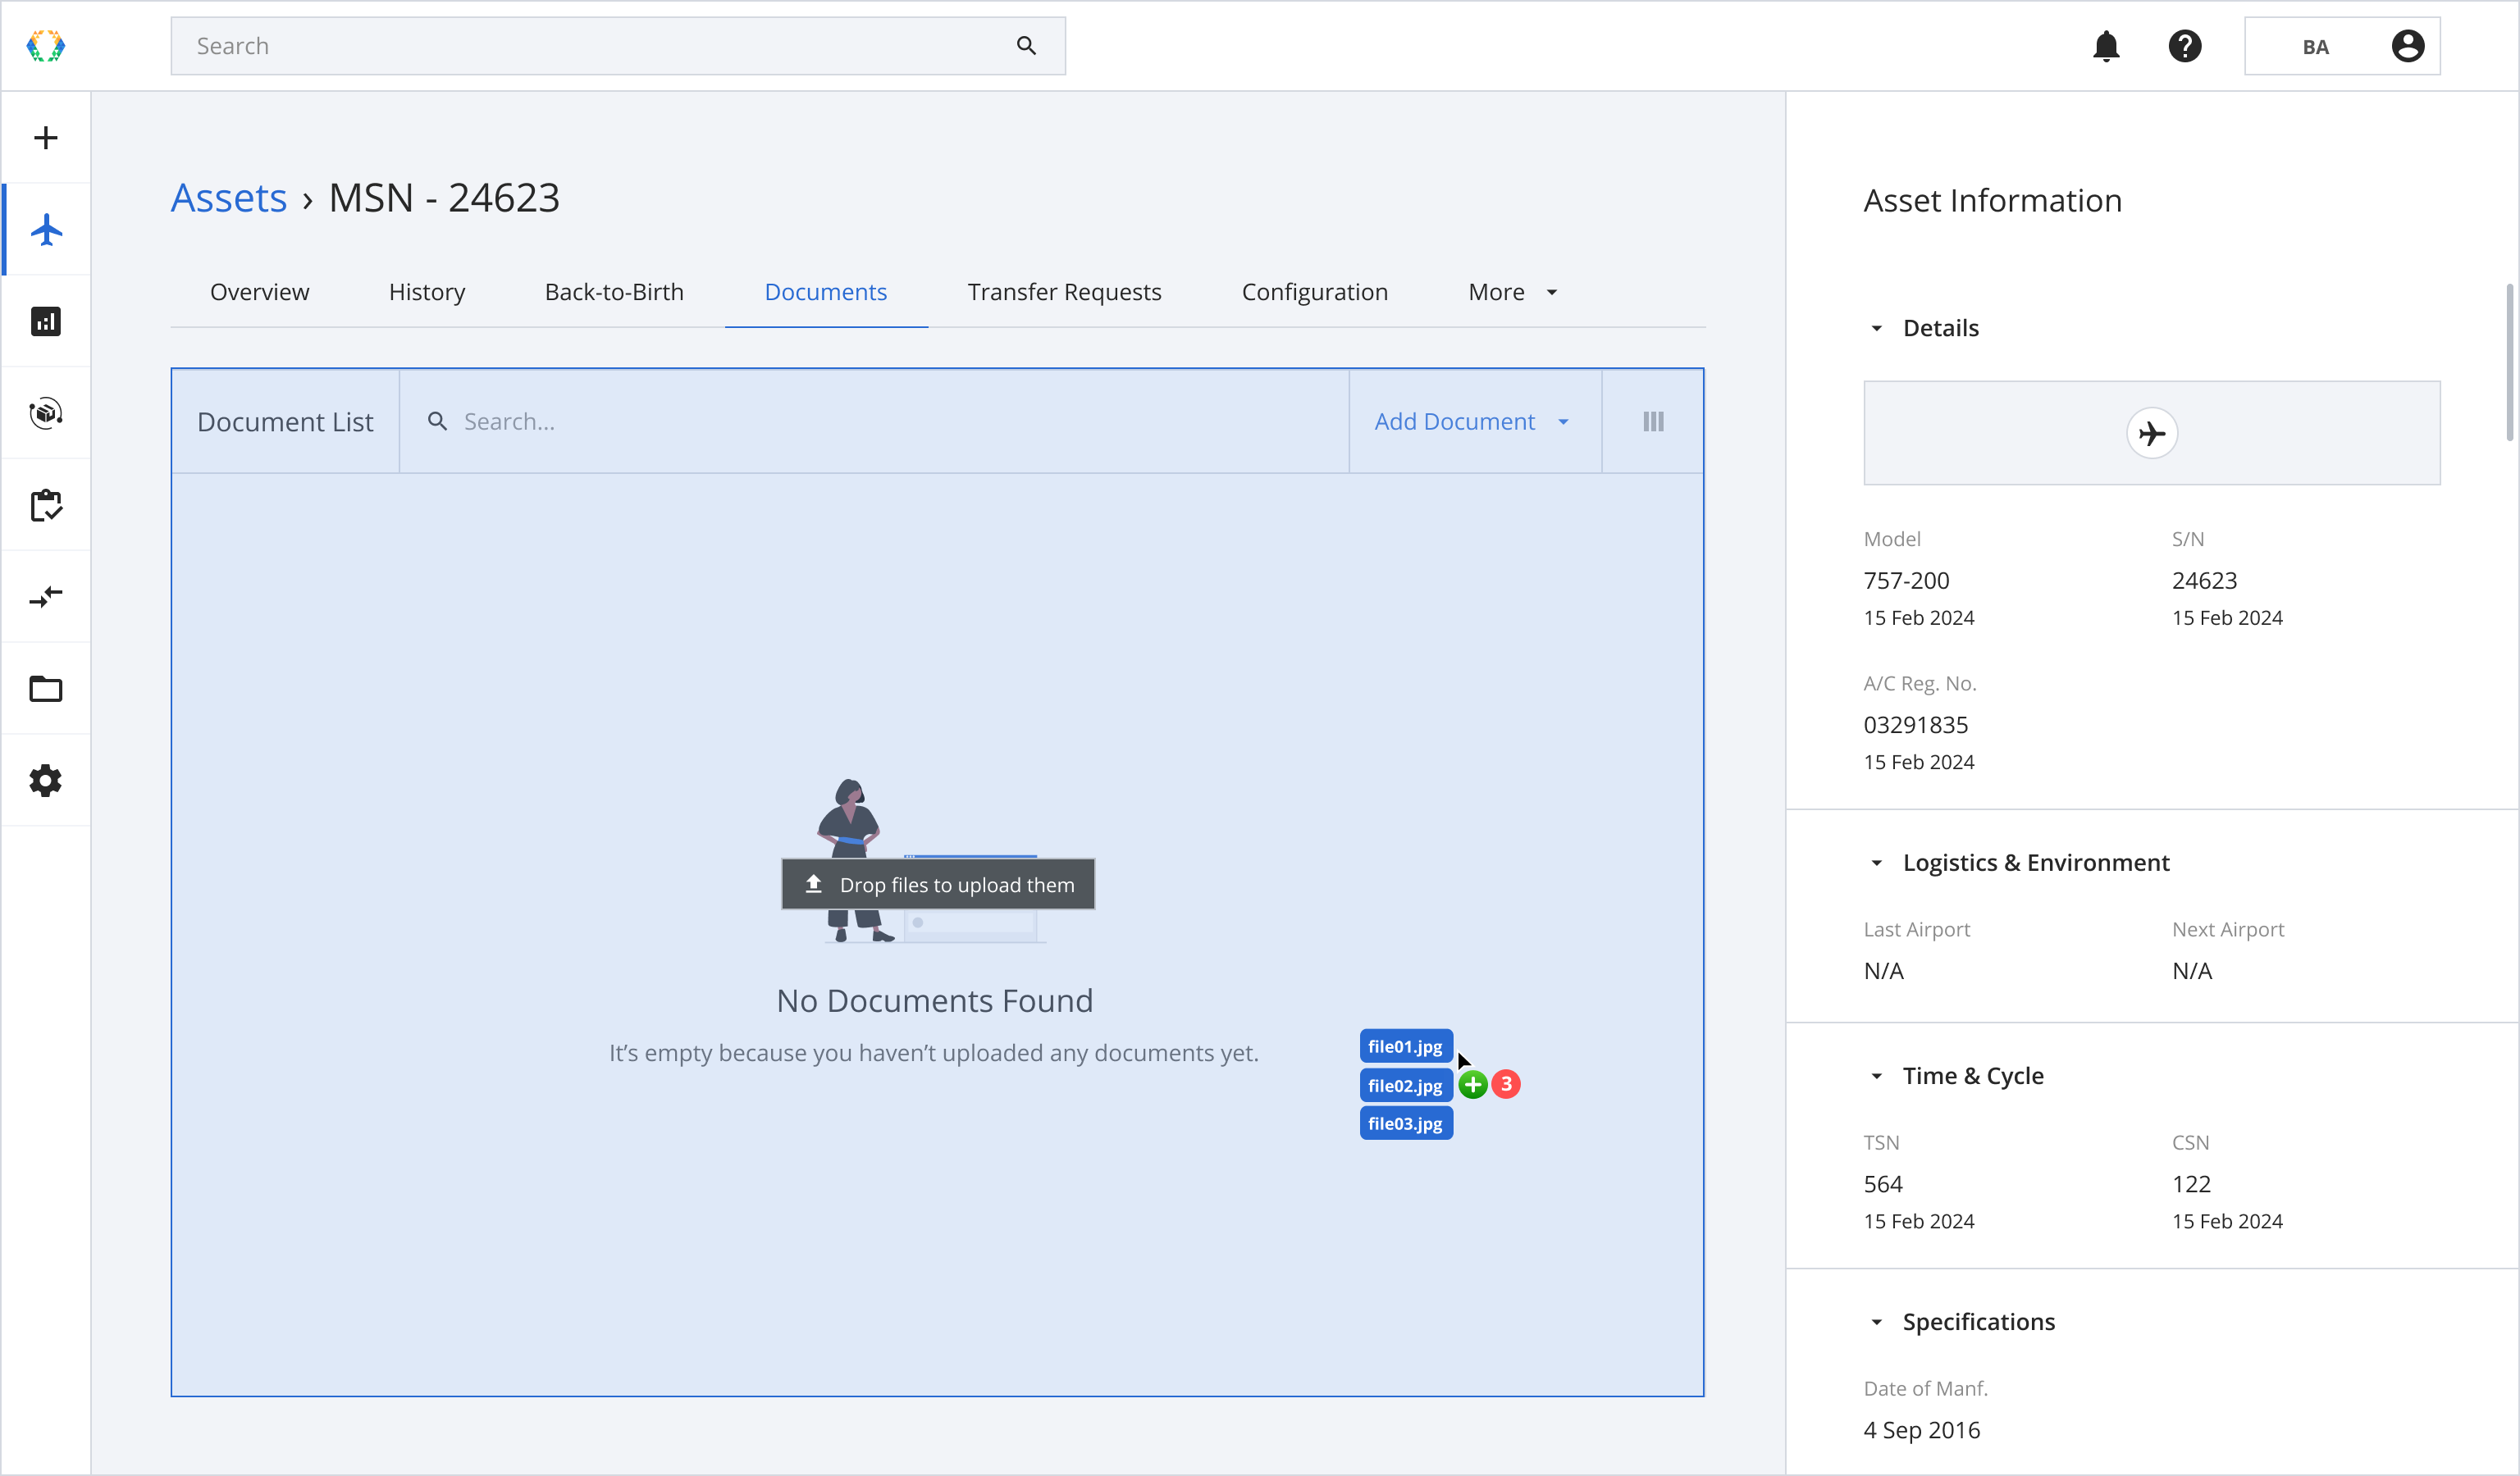Click the model value 757-200
The image size is (2520, 1476).
coord(1906,581)
